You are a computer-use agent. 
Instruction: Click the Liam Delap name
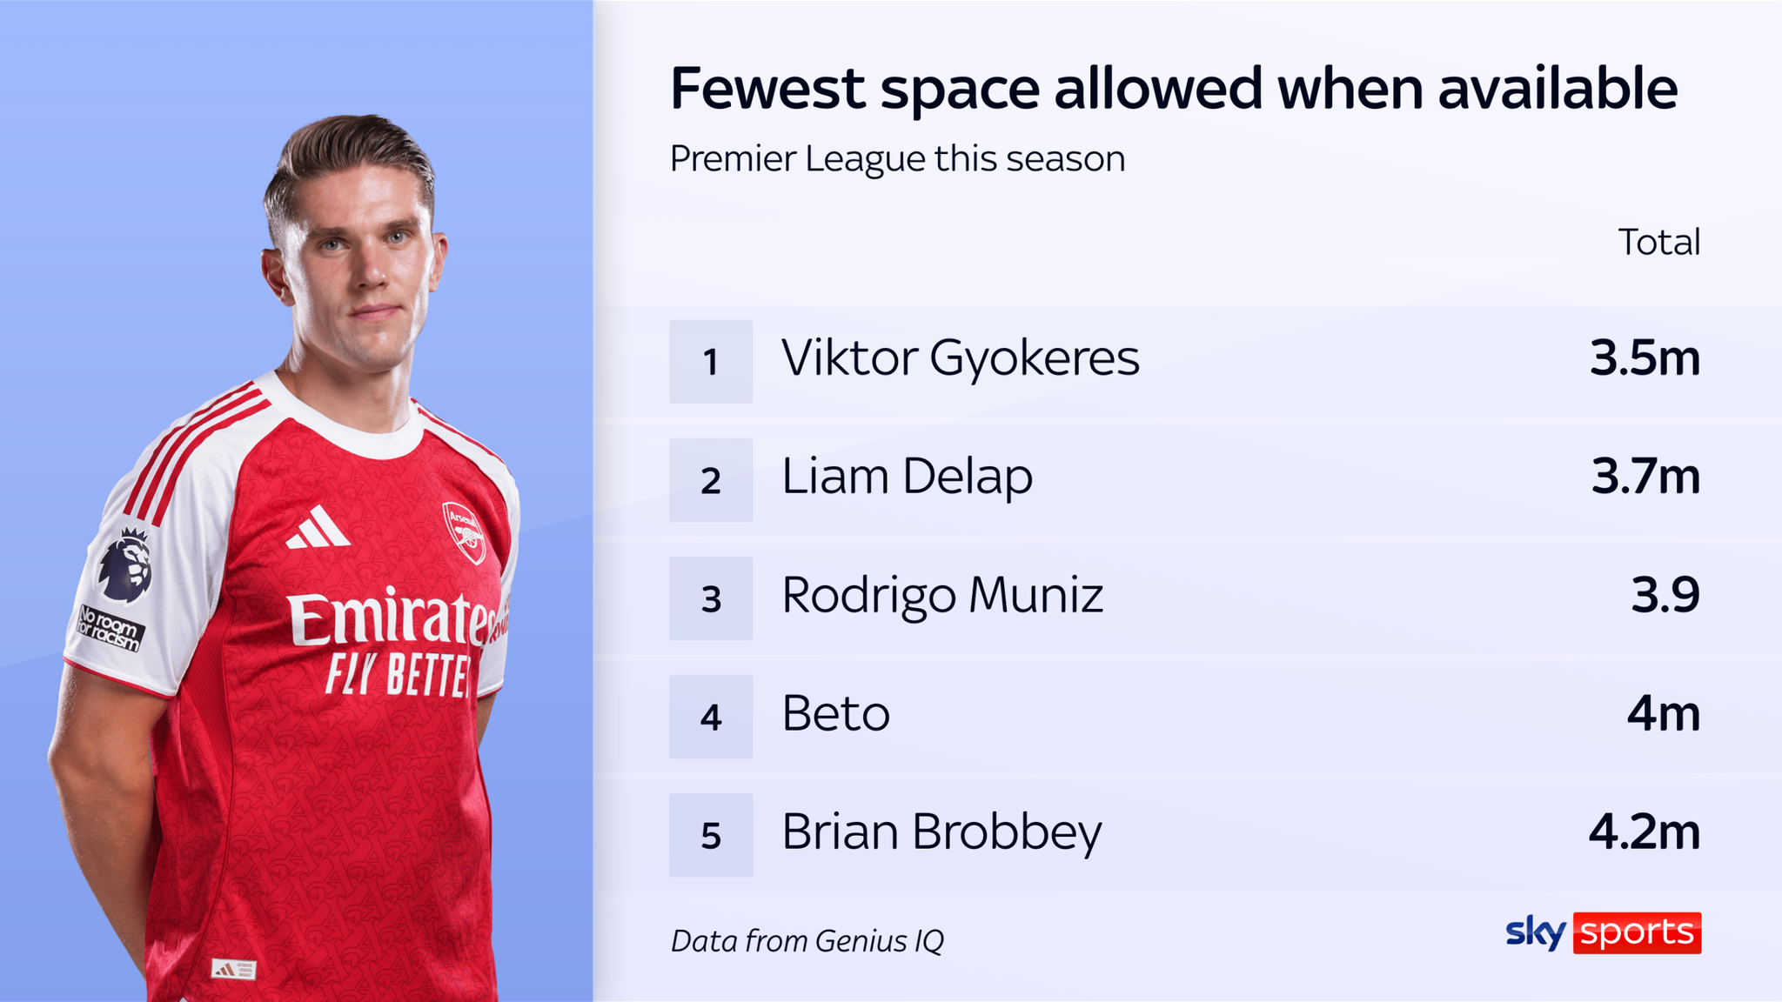pyautogui.click(x=907, y=477)
